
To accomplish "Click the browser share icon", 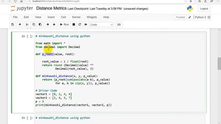I will pyautogui.click(x=211, y=1).
